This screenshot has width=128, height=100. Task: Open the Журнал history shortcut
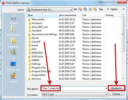tap(13, 20)
